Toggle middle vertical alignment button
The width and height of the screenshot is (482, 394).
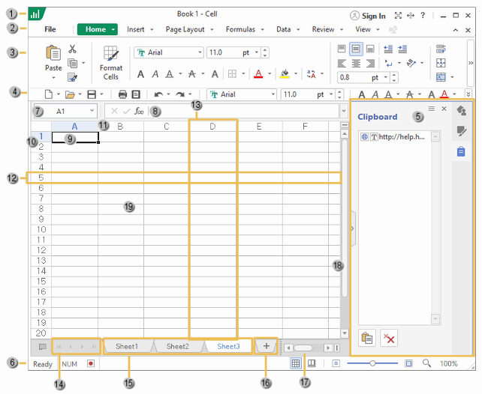356,49
